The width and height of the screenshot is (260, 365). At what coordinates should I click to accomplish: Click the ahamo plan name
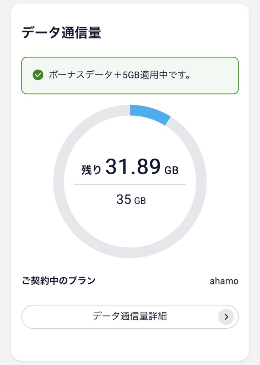(224, 281)
